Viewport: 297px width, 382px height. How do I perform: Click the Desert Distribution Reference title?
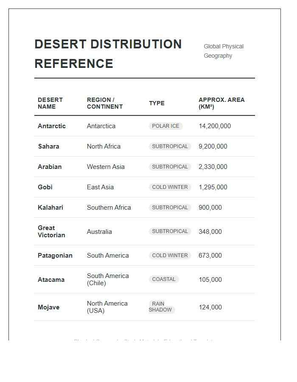pos(108,54)
